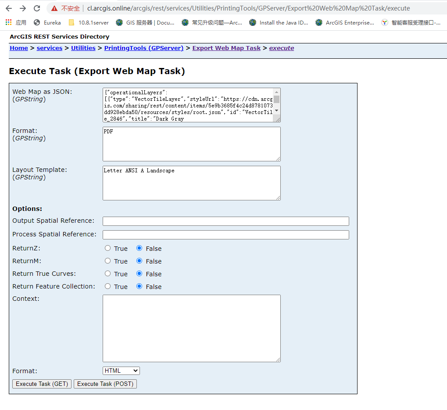This screenshot has height=410, width=447.
Task: Click the browser back arrow
Action: coord(9,8)
